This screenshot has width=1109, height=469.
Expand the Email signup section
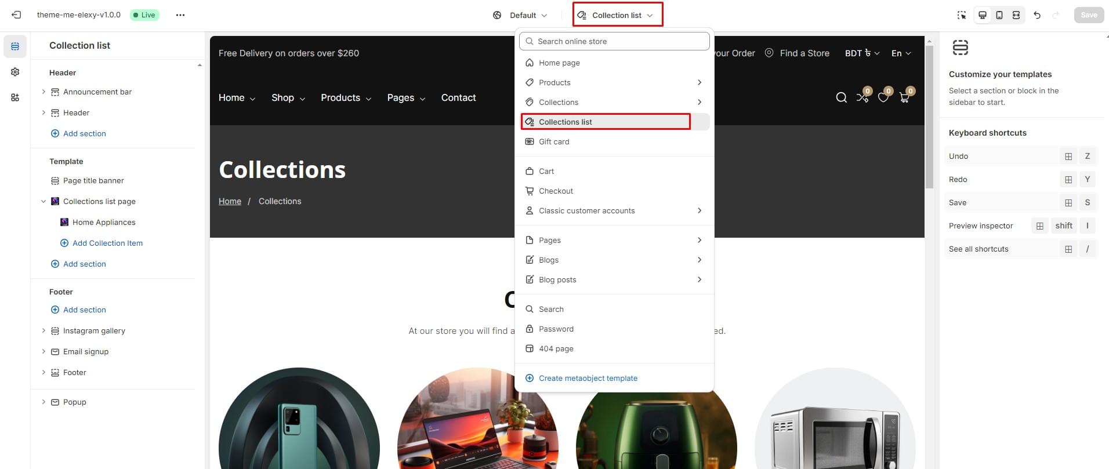[44, 351]
